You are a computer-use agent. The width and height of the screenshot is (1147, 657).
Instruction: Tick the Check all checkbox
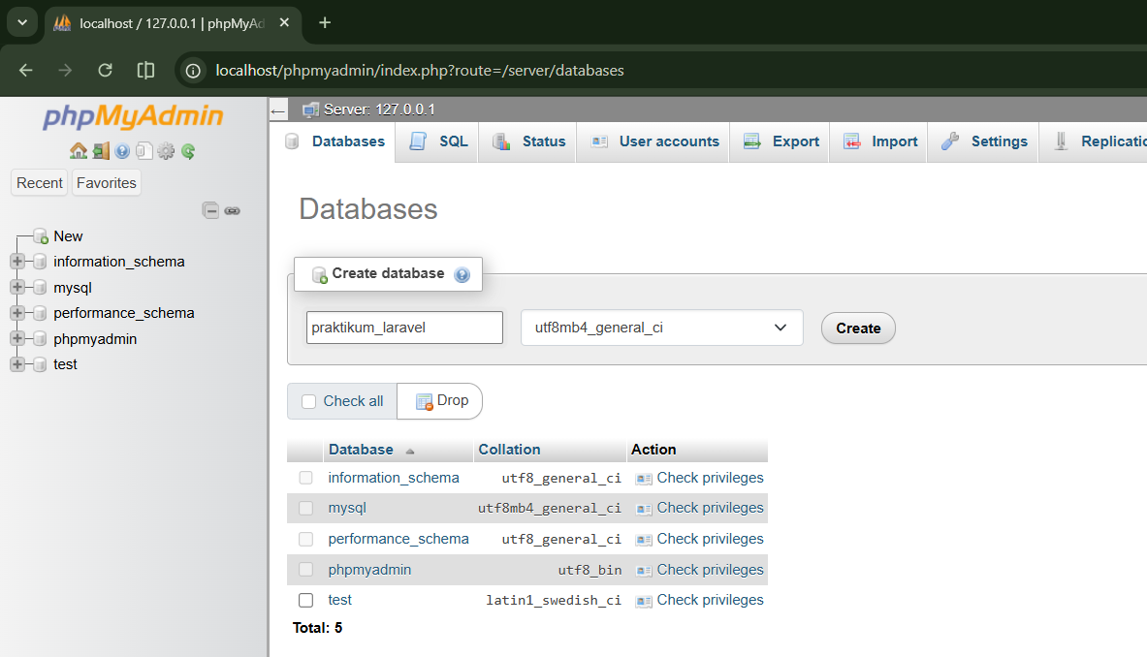click(x=308, y=401)
